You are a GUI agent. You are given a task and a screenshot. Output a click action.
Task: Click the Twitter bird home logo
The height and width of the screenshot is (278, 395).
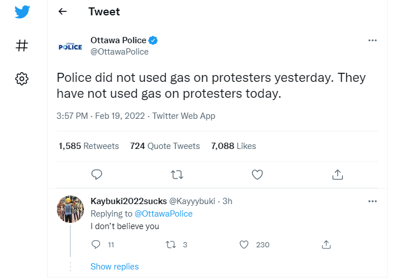pyautogui.click(x=22, y=11)
